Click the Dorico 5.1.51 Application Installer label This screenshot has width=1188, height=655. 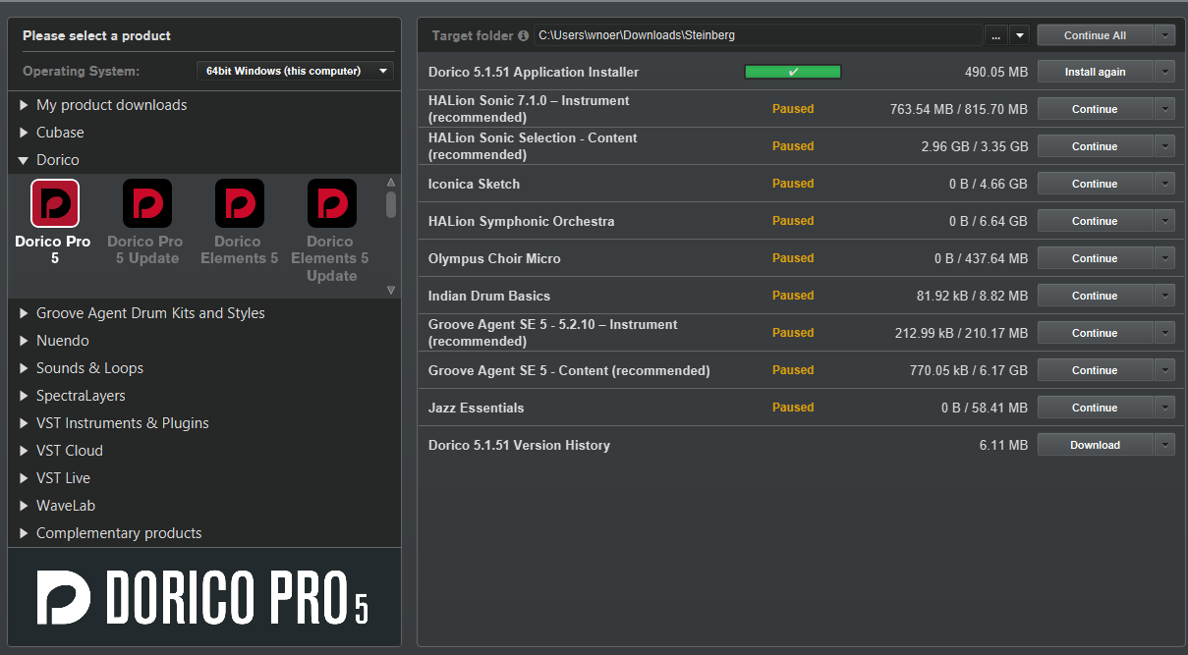click(534, 72)
